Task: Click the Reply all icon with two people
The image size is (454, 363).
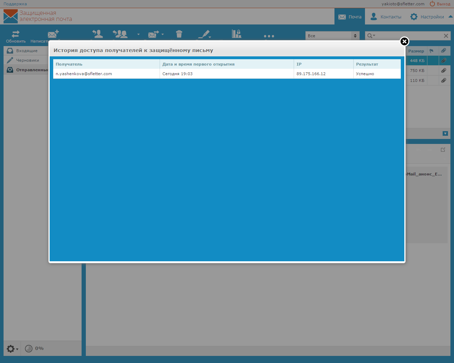Action: coord(120,34)
